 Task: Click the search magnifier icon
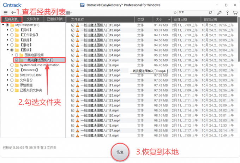[210, 12]
